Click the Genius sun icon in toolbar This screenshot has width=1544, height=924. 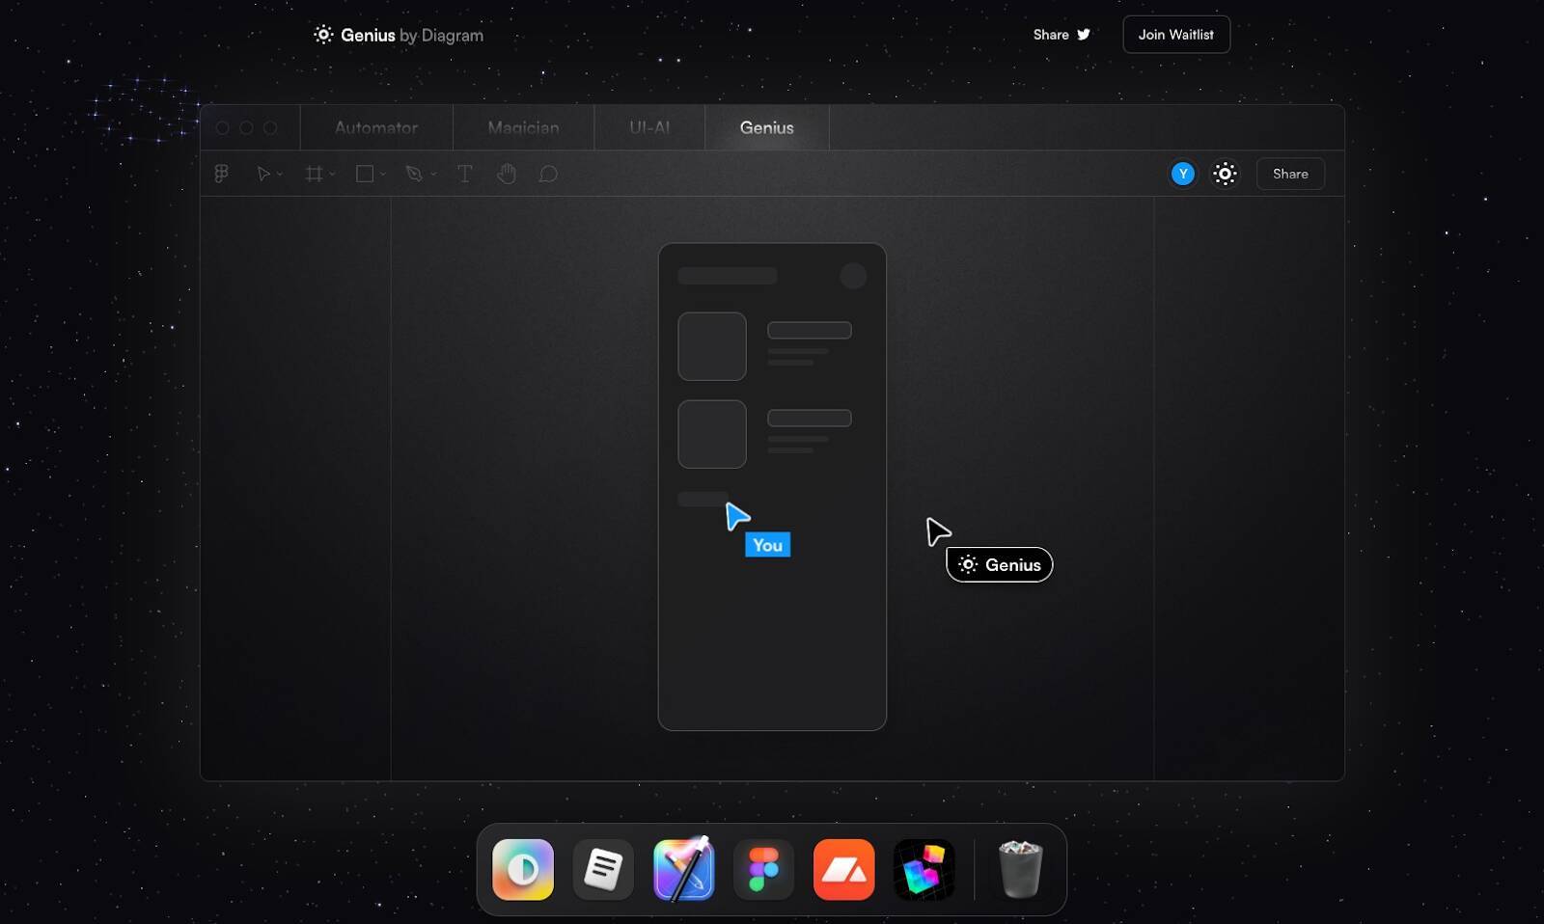pos(1225,174)
